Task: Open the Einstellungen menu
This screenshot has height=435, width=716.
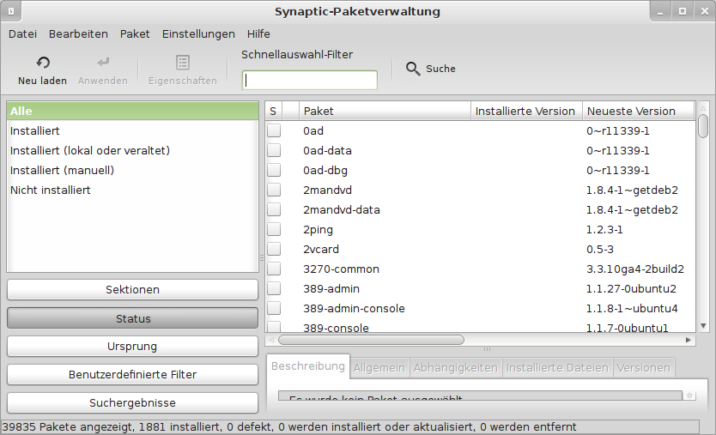Action: coord(198,34)
